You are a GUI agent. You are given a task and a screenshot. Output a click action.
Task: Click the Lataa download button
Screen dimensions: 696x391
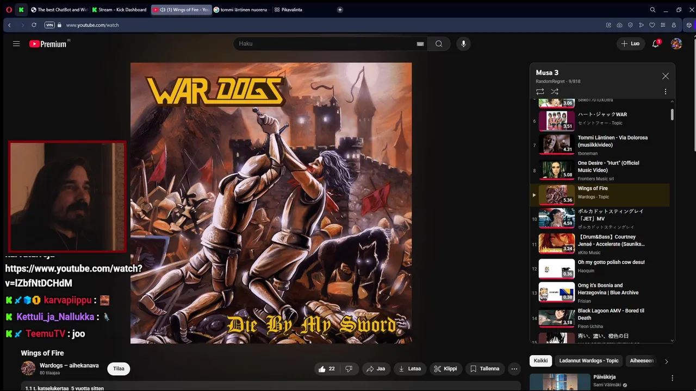(410, 369)
